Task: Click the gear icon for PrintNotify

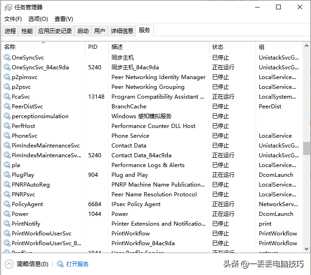Action: (7, 224)
